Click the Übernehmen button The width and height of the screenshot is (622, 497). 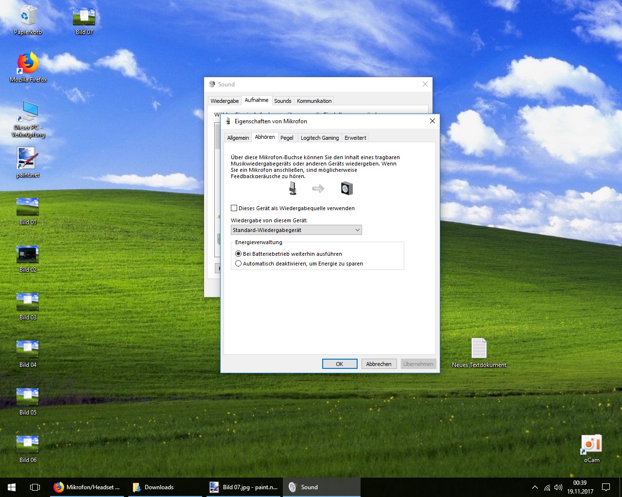[418, 364]
